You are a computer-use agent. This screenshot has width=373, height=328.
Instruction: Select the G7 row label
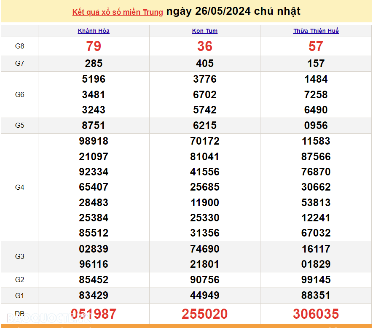pos(20,64)
